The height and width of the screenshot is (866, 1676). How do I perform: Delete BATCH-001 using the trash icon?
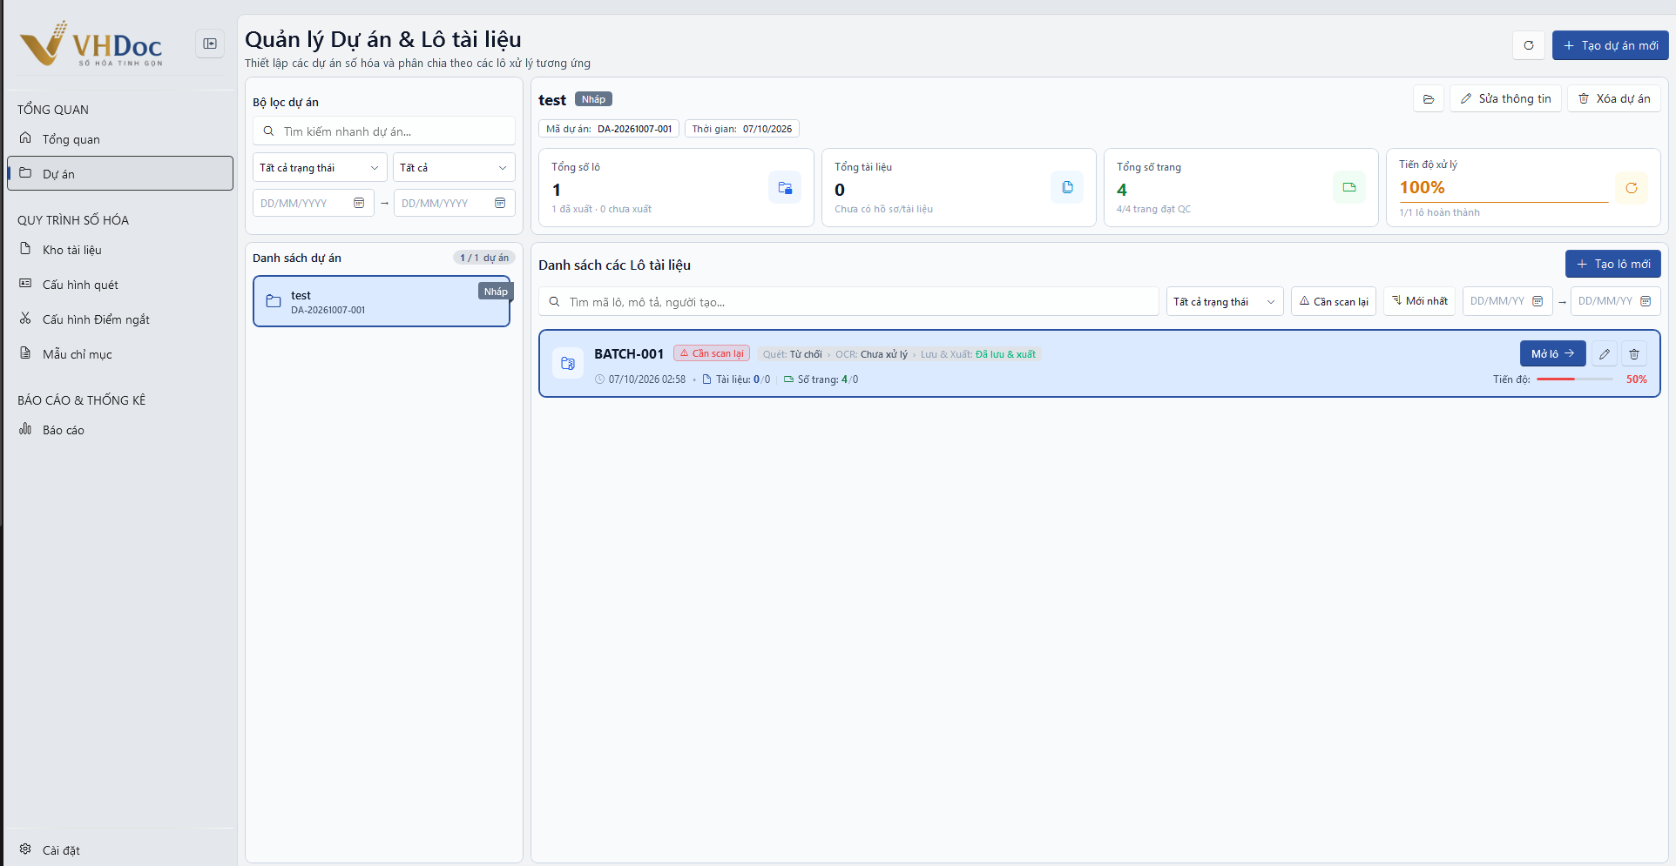pos(1634,354)
